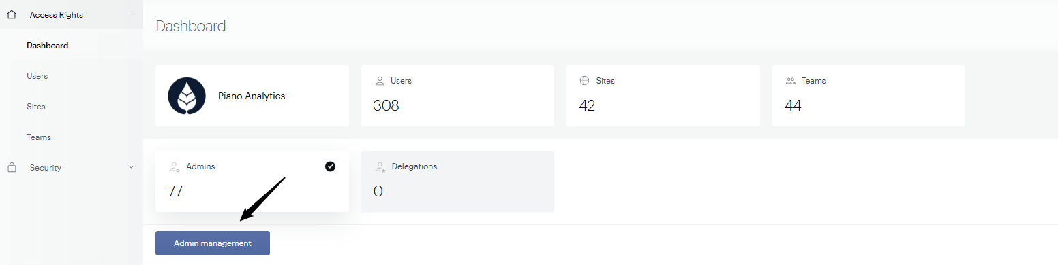The width and height of the screenshot is (1058, 265).
Task: Open the Users card label
Action: pyautogui.click(x=401, y=80)
